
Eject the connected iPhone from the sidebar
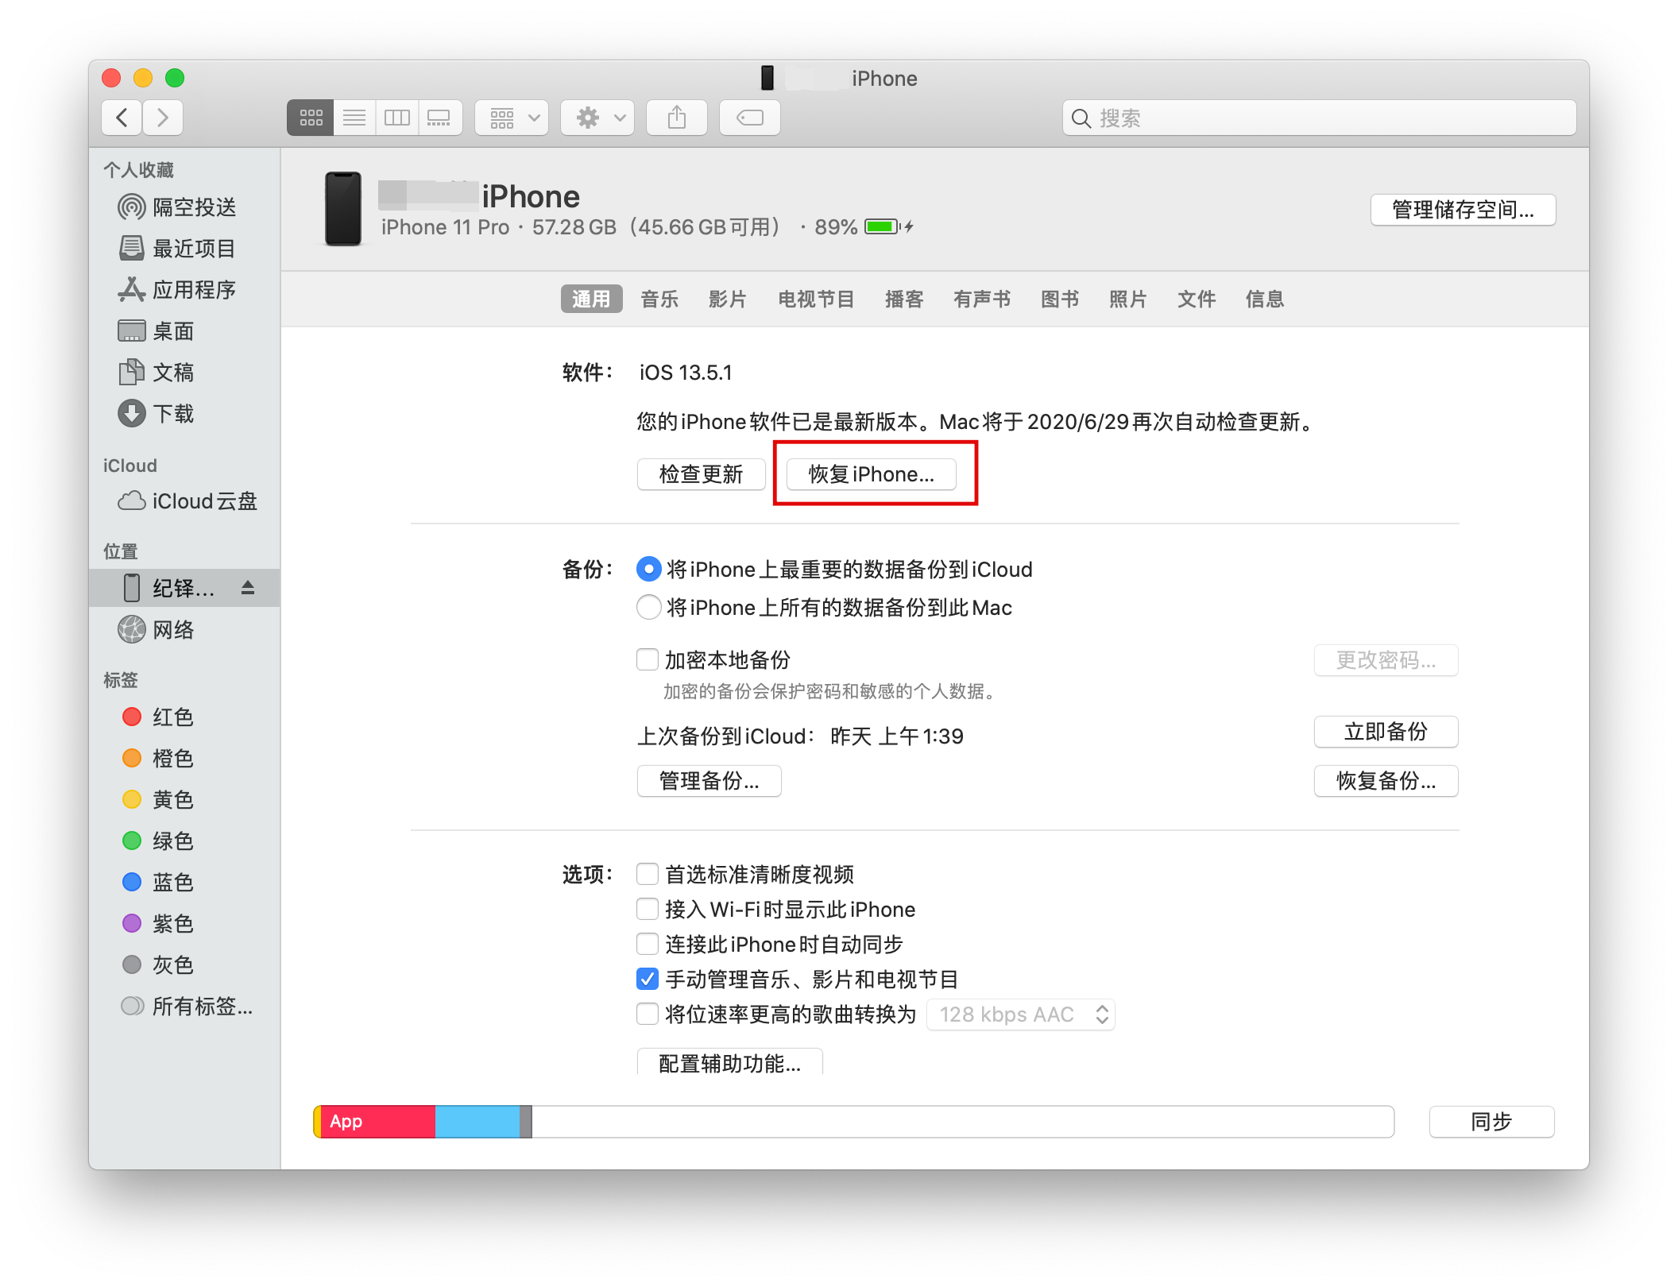point(249,588)
